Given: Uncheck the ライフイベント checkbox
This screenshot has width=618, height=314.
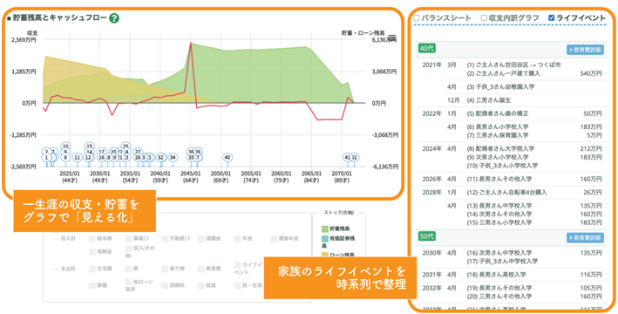Looking at the screenshot, I should point(552,17).
